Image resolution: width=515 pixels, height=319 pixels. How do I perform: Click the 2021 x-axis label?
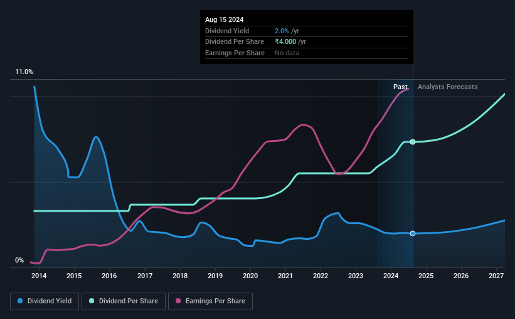(x=285, y=276)
